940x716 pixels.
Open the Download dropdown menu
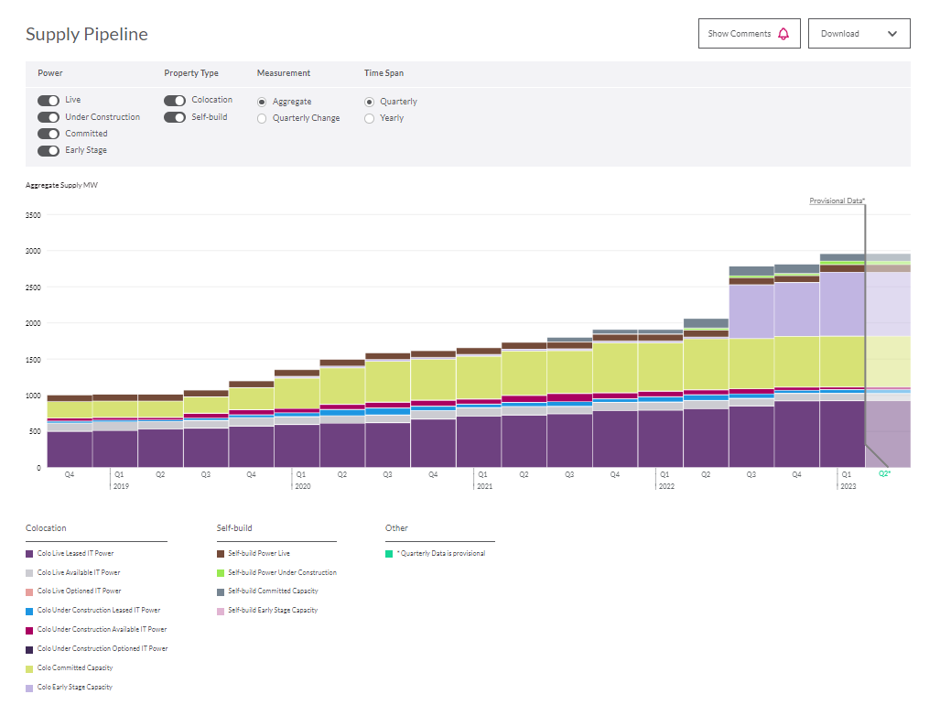(x=859, y=34)
